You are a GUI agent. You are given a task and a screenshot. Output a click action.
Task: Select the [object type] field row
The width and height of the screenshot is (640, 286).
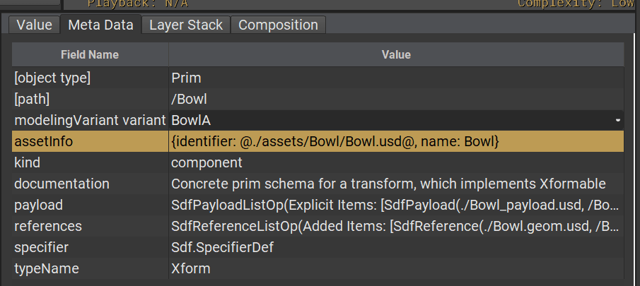[318, 78]
